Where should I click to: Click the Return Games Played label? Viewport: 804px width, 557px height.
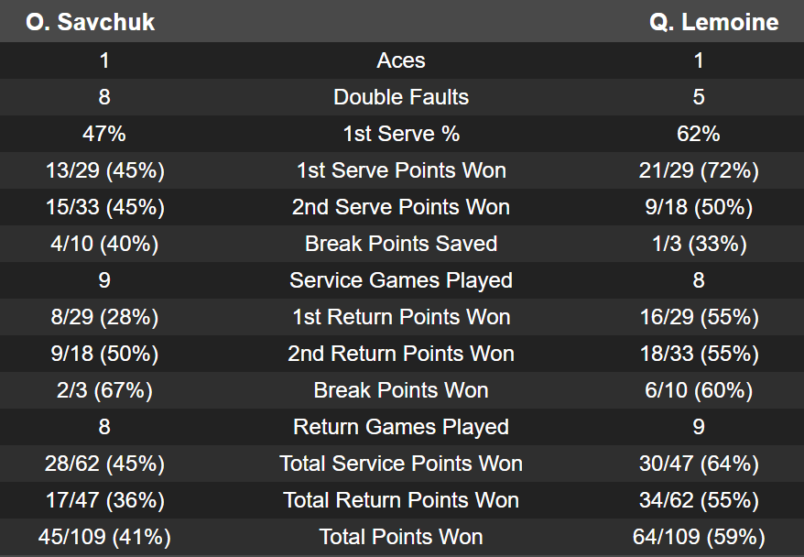tap(401, 427)
